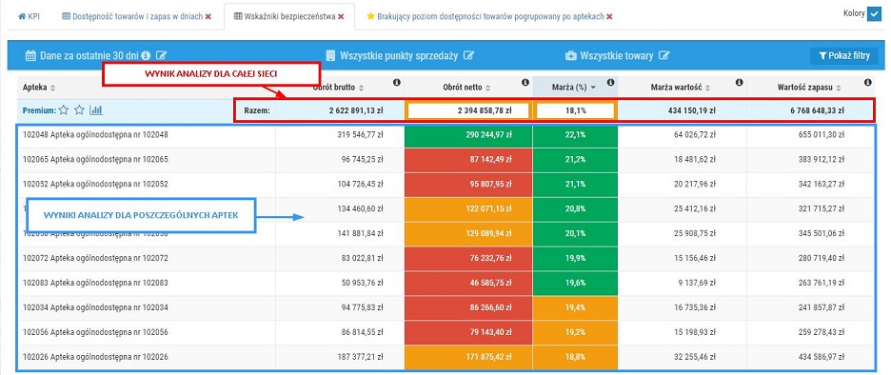Open the Premium bar chart icon
This screenshot has width=891, height=375.
click(96, 110)
